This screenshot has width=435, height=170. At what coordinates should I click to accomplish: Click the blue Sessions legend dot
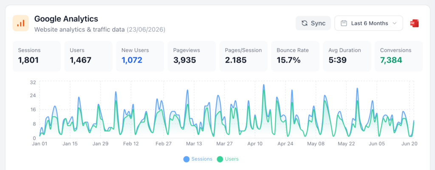click(186, 159)
